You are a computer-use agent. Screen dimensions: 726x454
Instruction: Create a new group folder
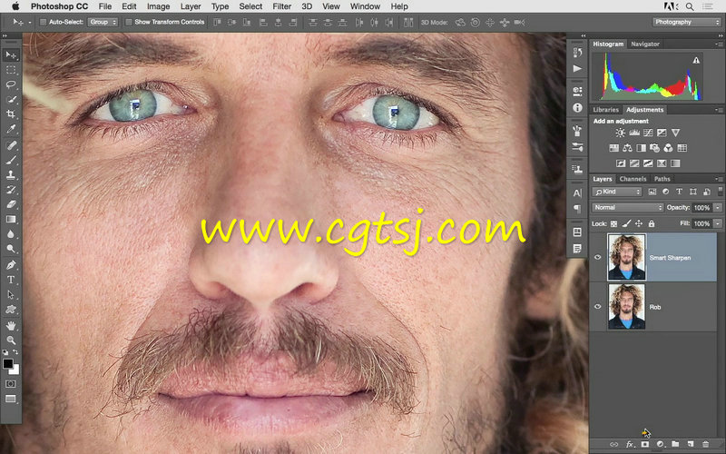675,444
